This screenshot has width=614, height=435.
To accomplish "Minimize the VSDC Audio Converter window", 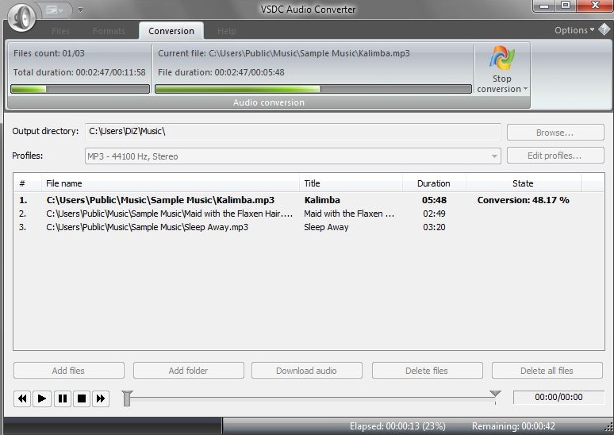I will pyautogui.click(x=545, y=6).
